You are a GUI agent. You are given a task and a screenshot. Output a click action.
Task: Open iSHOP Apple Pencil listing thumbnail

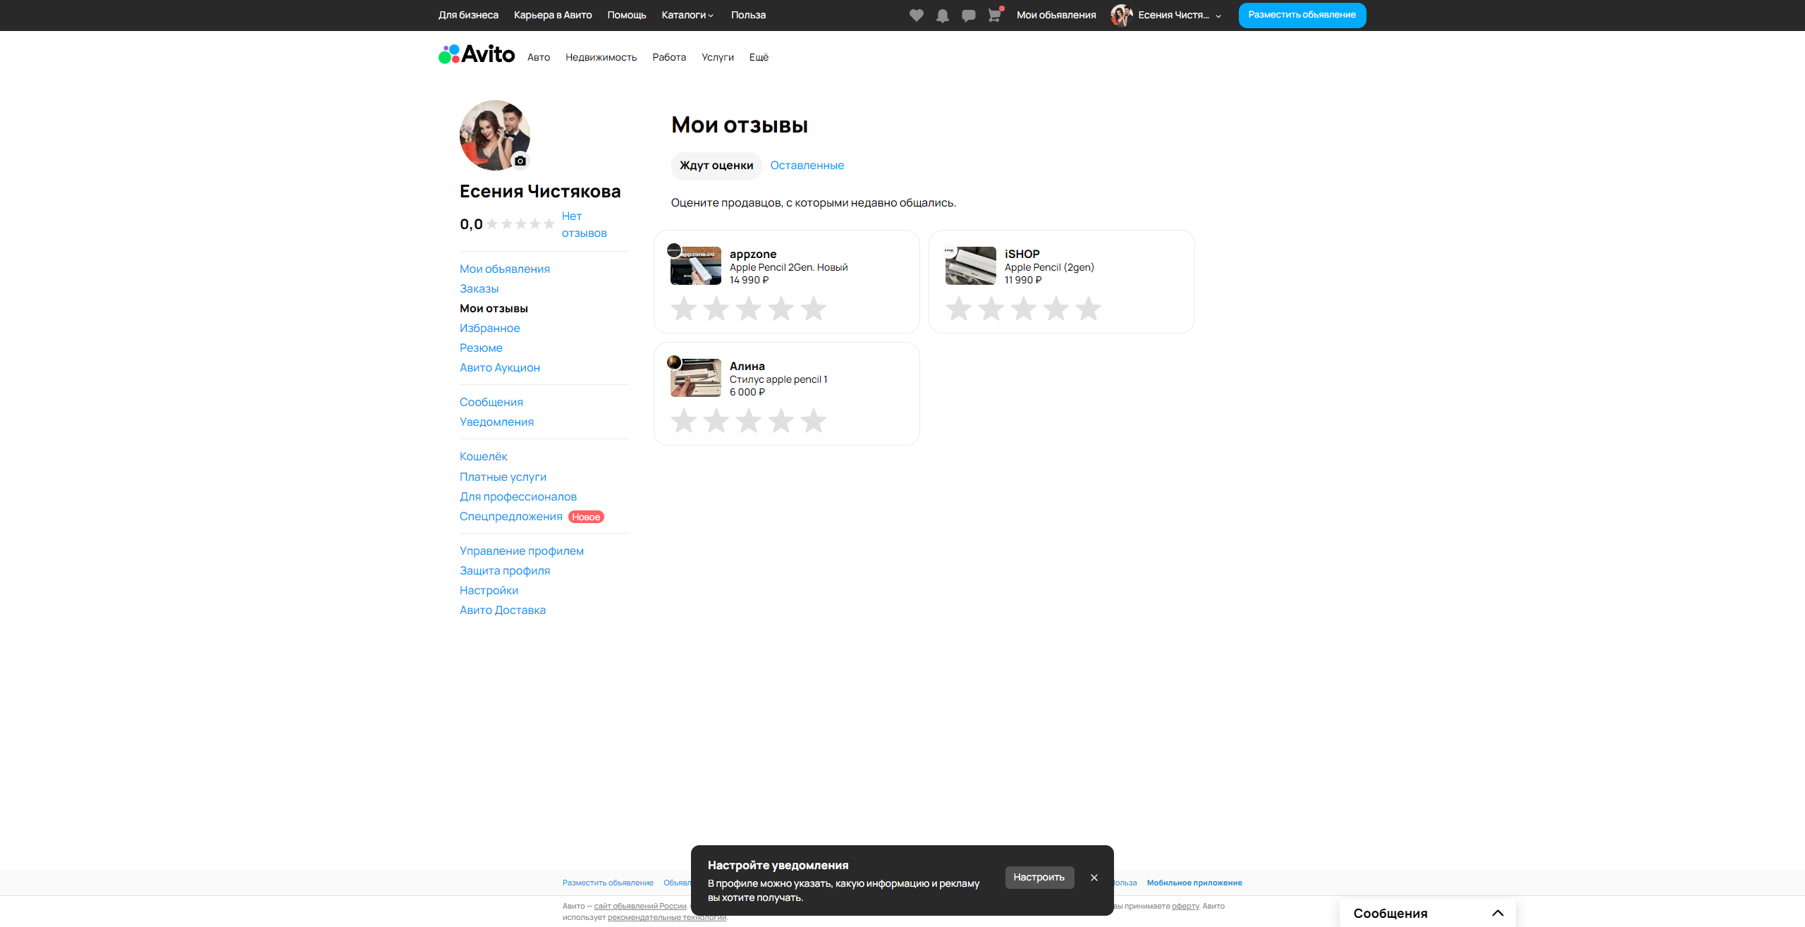pos(971,266)
